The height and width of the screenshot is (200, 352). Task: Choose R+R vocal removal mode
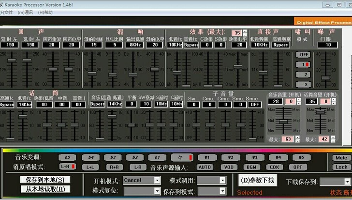(114, 167)
